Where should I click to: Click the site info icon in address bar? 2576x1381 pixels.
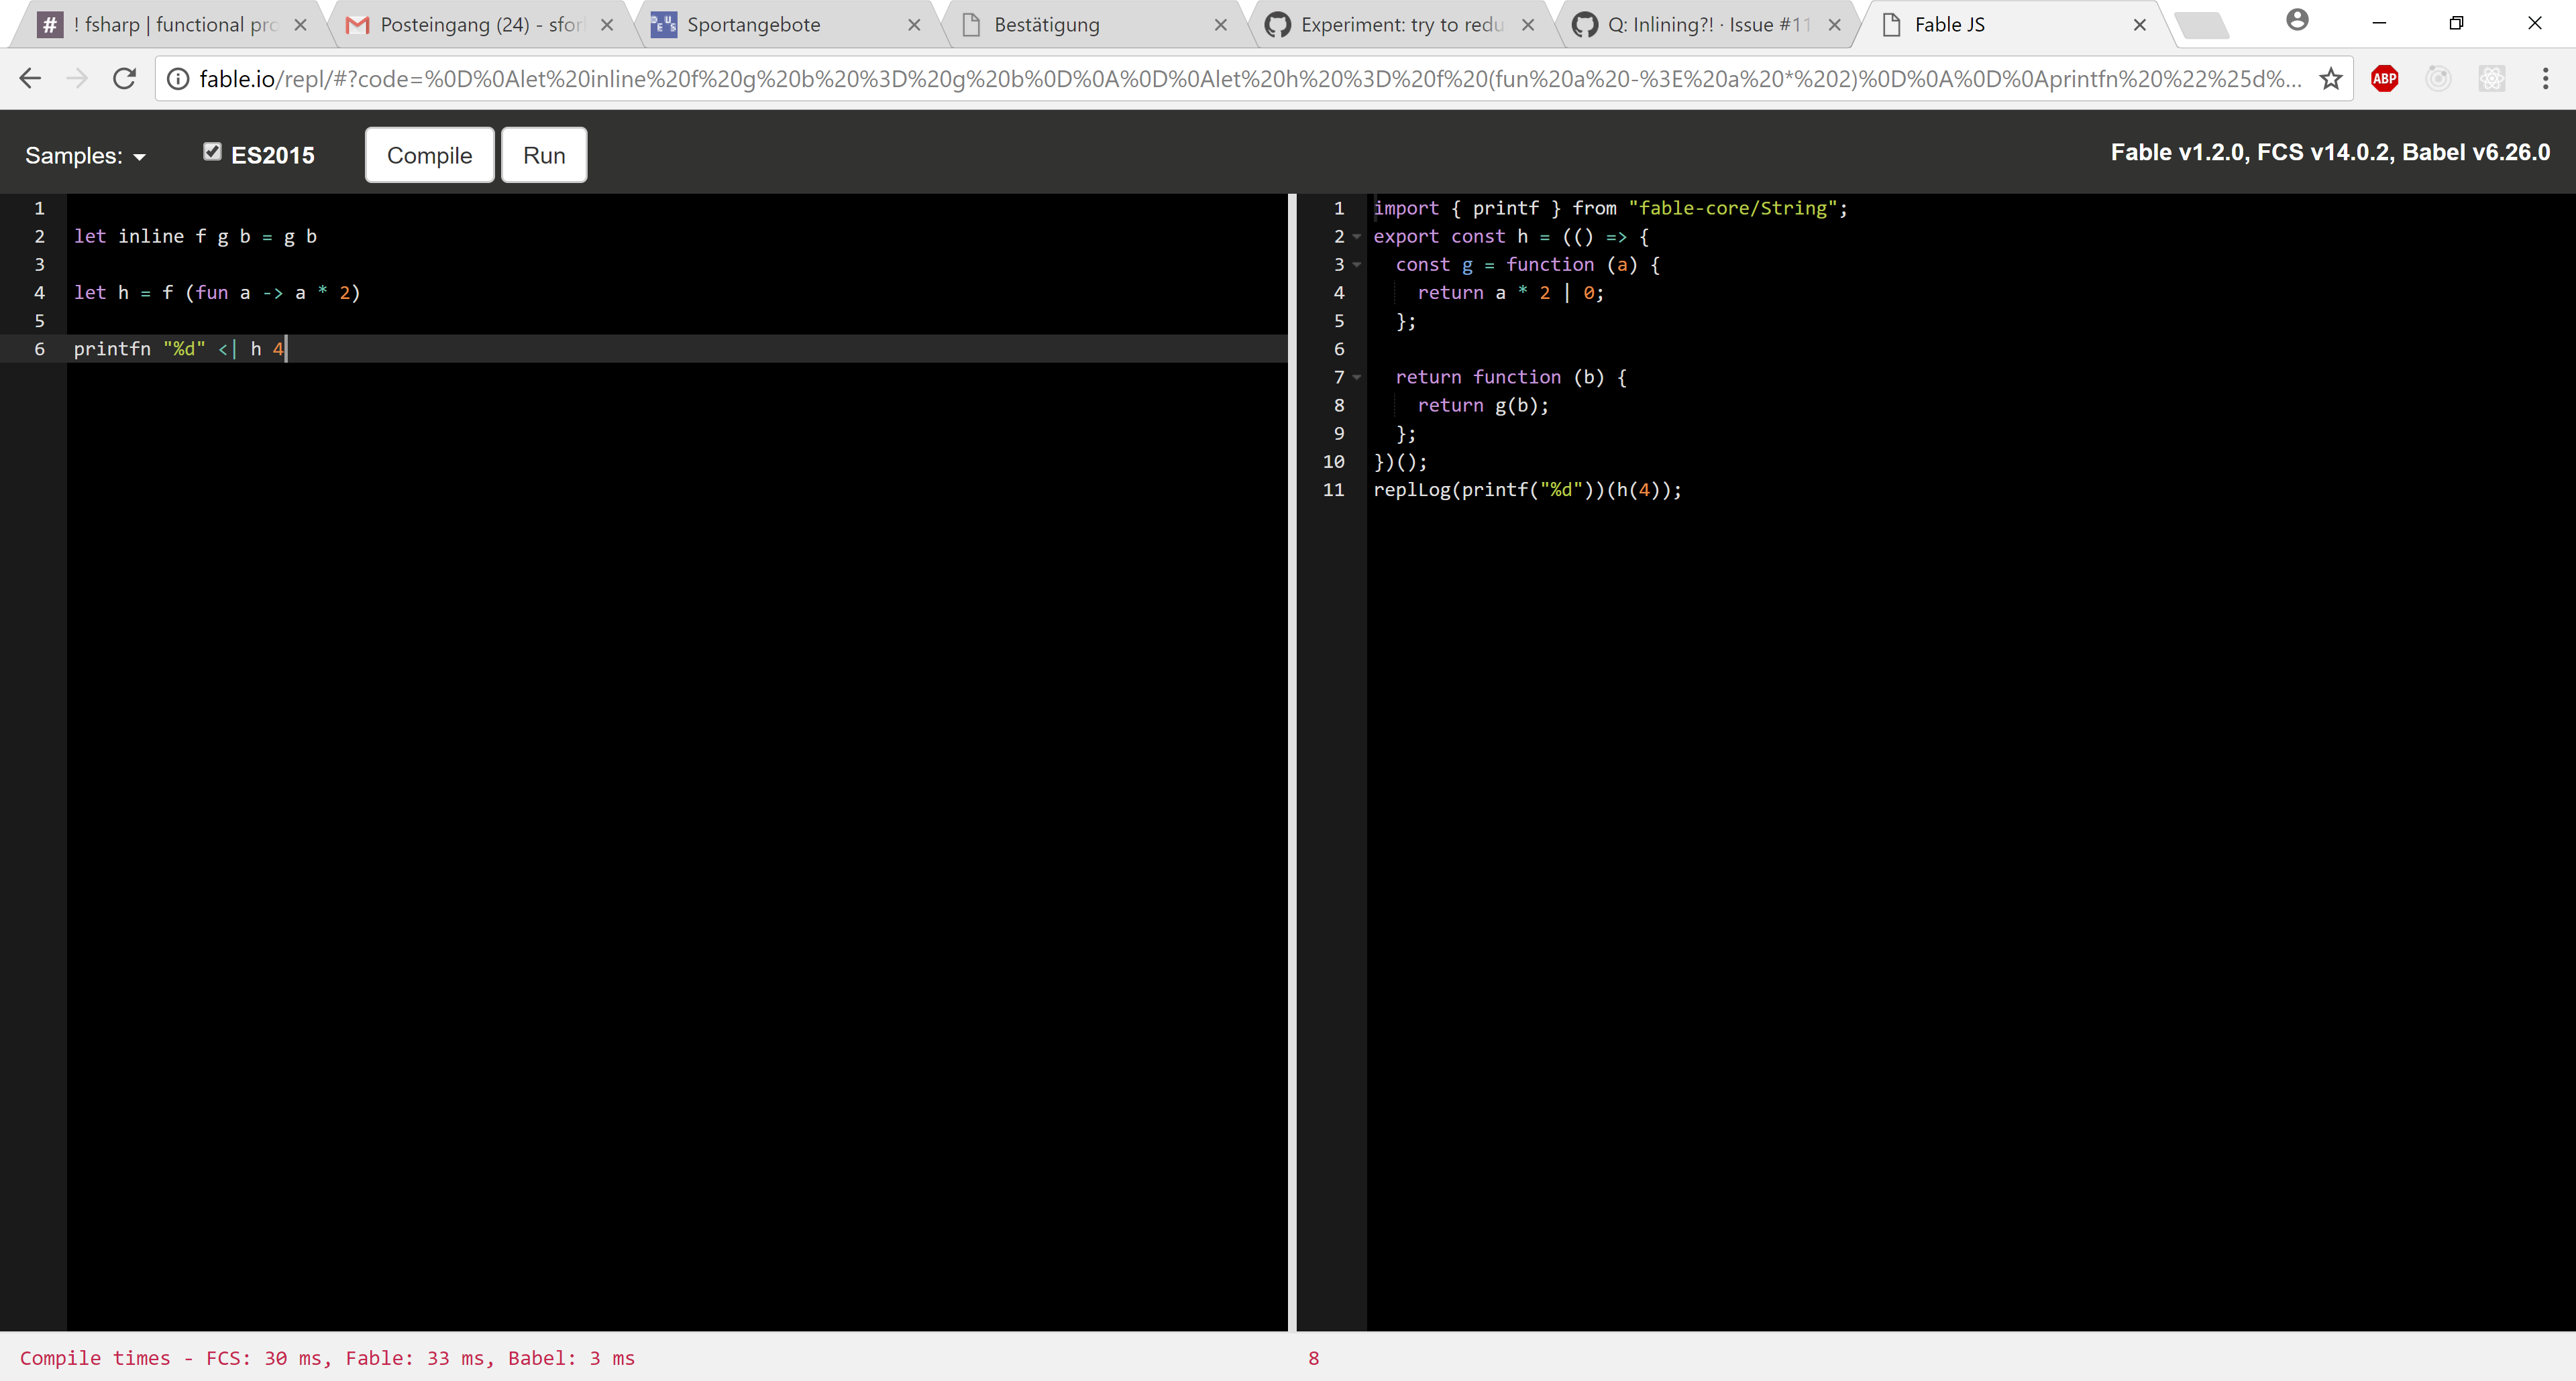177,78
